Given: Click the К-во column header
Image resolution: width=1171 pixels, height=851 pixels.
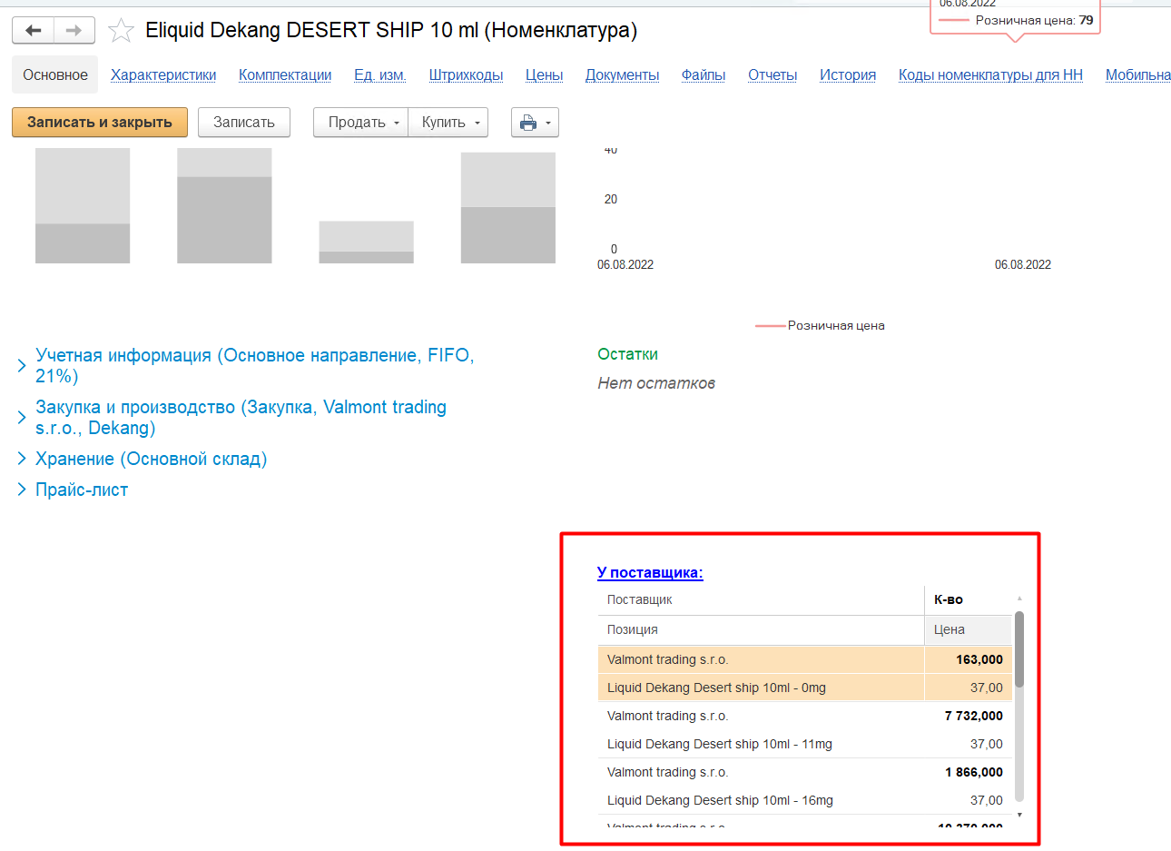Looking at the screenshot, I should tap(968, 599).
